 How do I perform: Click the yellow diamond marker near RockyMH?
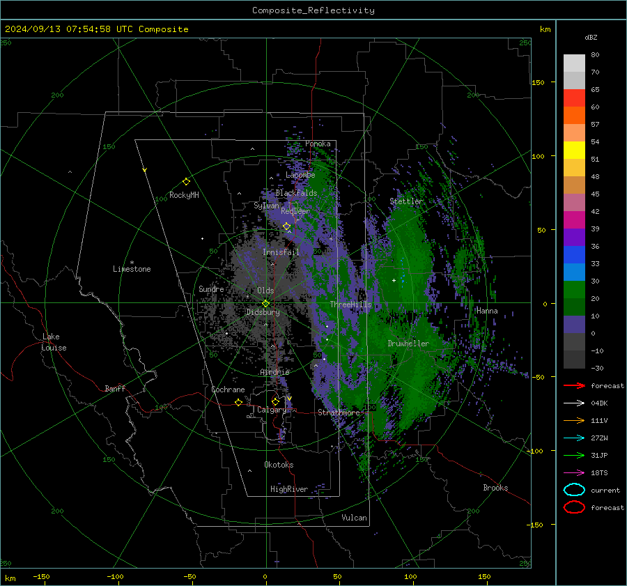click(186, 182)
